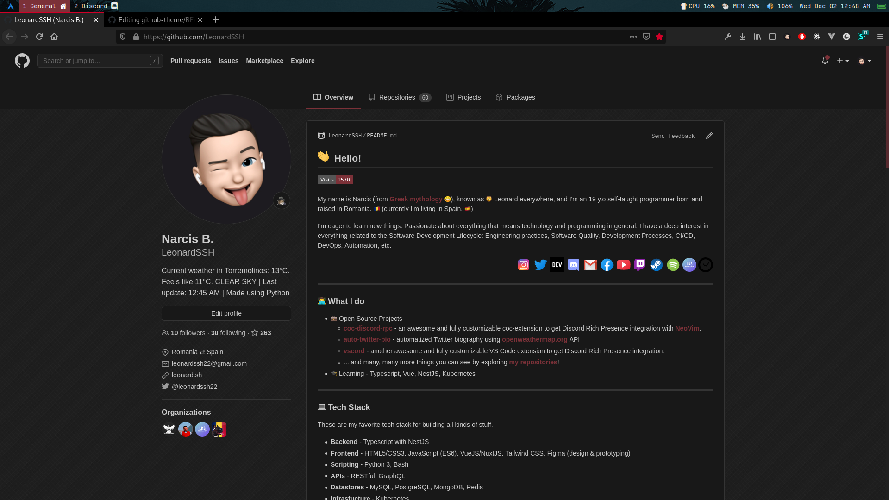Click the DEV community badge icon
Viewport: 889px width, 500px height.
pos(557,265)
